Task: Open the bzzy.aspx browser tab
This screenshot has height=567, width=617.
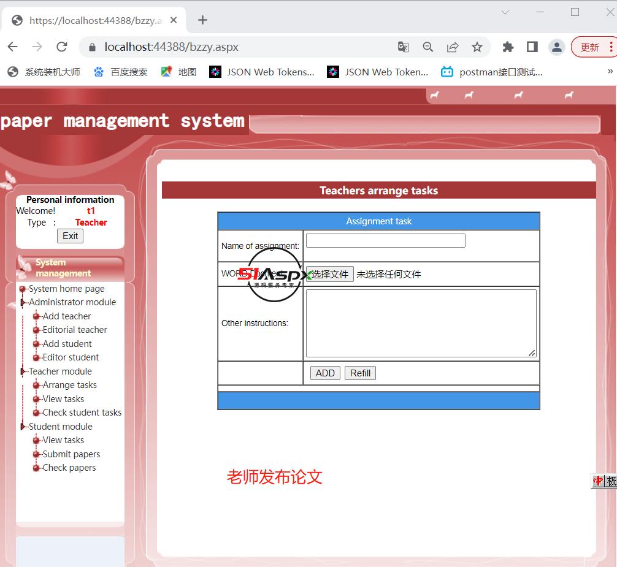Action: (92, 20)
